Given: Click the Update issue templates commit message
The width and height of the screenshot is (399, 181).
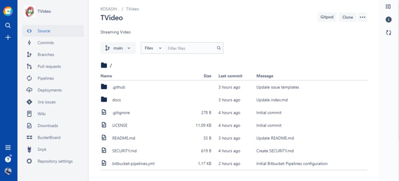Looking at the screenshot, I should pos(278,87).
